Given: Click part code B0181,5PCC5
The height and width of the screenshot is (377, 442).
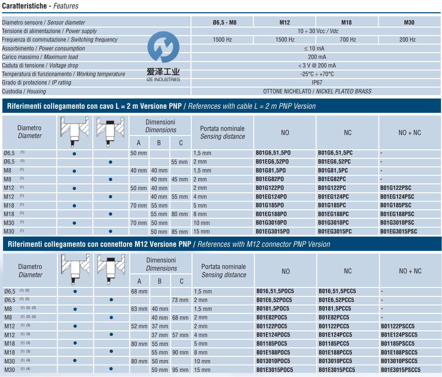Looking at the screenshot, I should point(335,308).
